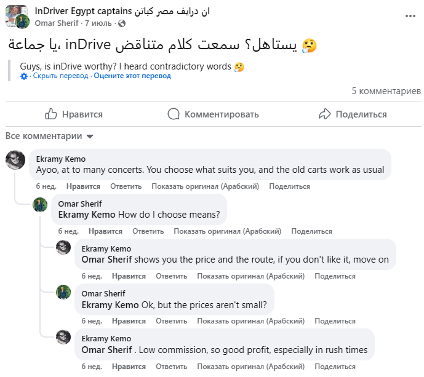The height and width of the screenshot is (377, 424).
Task: Click the thumbs-up Нравится icon under post
Action: (51, 114)
